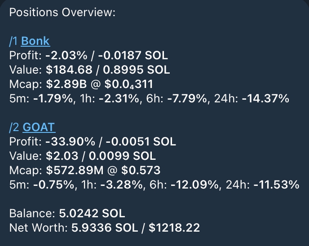This screenshot has height=246, width=309.
Task: Open the GOAT token link
Action: [39, 127]
